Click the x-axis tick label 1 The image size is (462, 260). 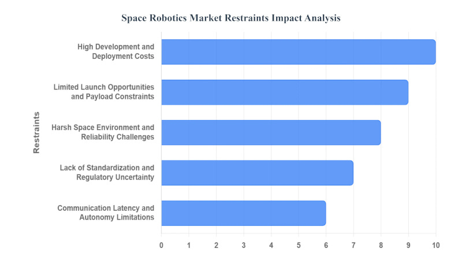[189, 245]
